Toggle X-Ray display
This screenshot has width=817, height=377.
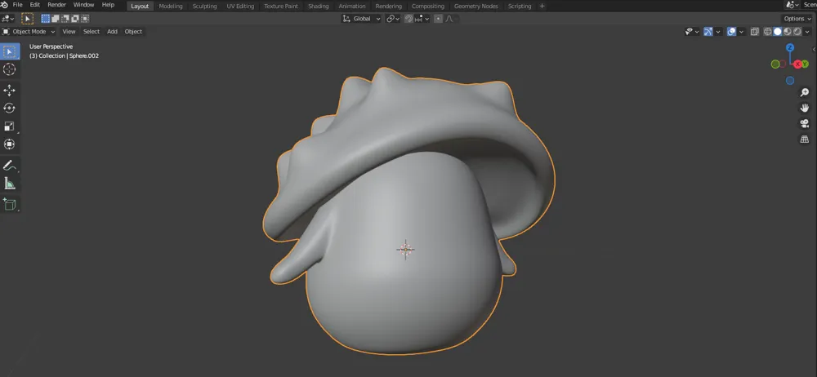pyautogui.click(x=754, y=32)
